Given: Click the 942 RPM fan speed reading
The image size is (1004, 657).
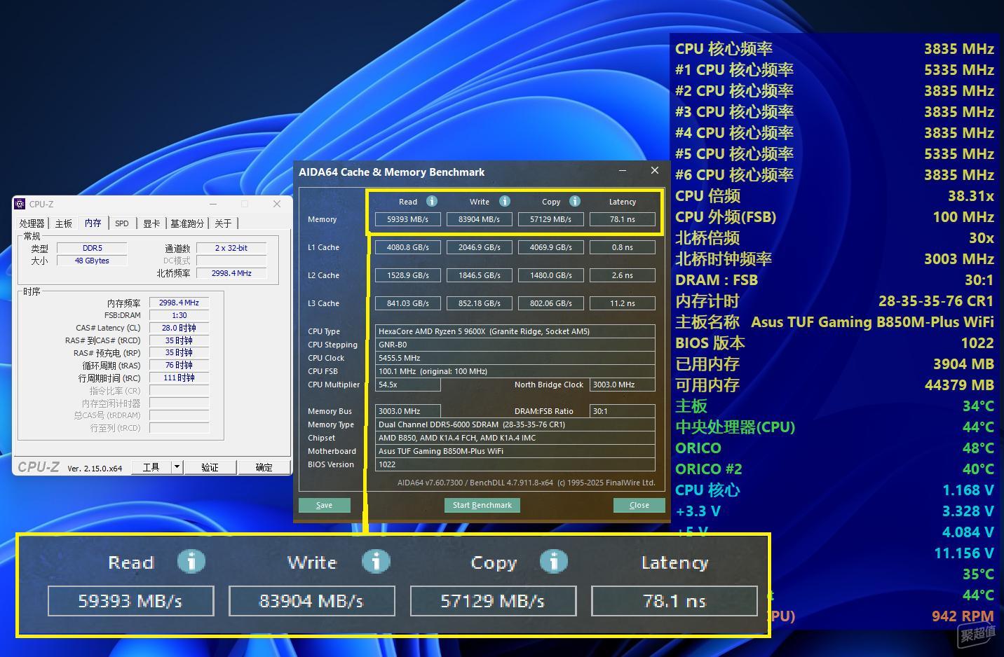Looking at the screenshot, I should tap(963, 616).
